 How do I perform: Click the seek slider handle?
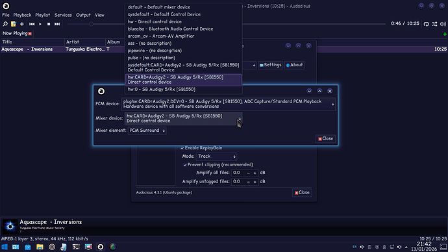click(91, 24)
